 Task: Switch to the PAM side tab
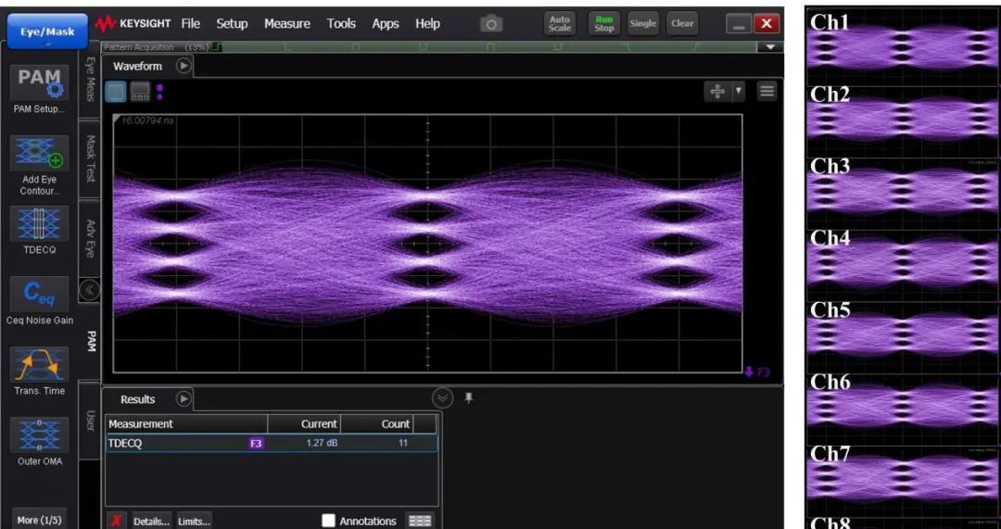(90, 341)
